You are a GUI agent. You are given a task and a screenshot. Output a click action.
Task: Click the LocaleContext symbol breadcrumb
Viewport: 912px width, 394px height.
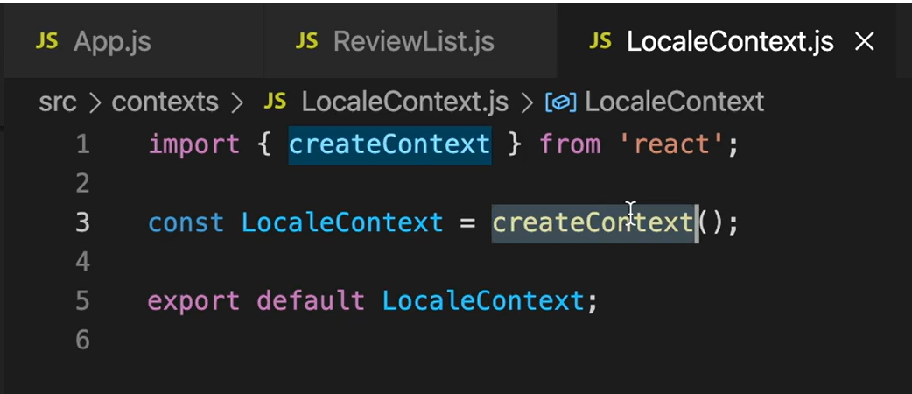tap(674, 102)
